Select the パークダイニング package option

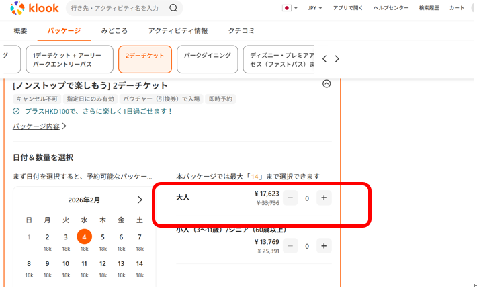207,59
